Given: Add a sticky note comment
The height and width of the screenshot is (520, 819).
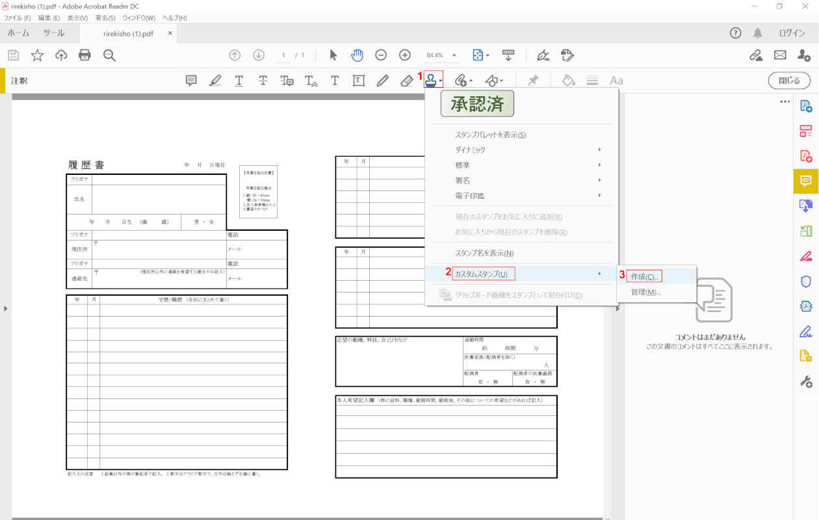Looking at the screenshot, I should click(x=191, y=81).
